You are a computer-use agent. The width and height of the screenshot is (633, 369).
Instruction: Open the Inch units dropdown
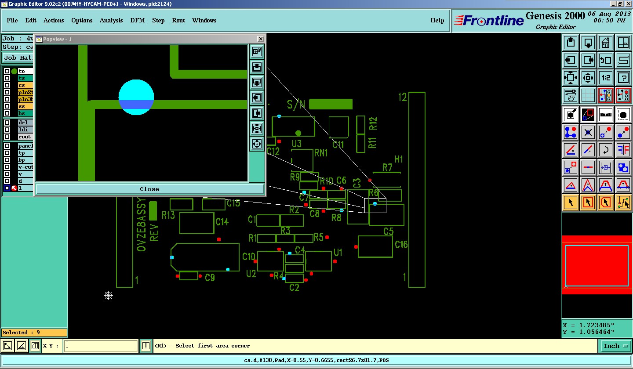615,346
